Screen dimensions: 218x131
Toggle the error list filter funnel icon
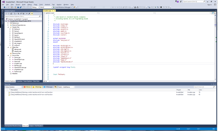click(56, 87)
